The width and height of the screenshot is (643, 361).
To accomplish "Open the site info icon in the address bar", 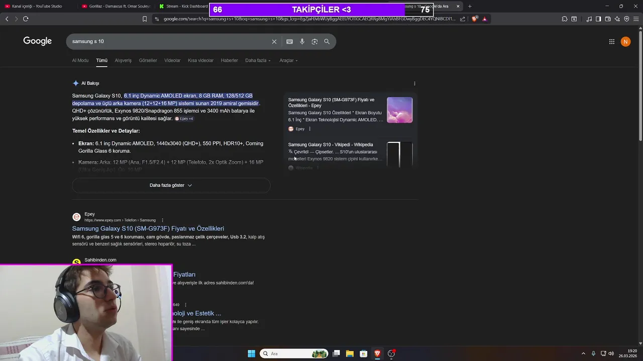I will pos(157,19).
